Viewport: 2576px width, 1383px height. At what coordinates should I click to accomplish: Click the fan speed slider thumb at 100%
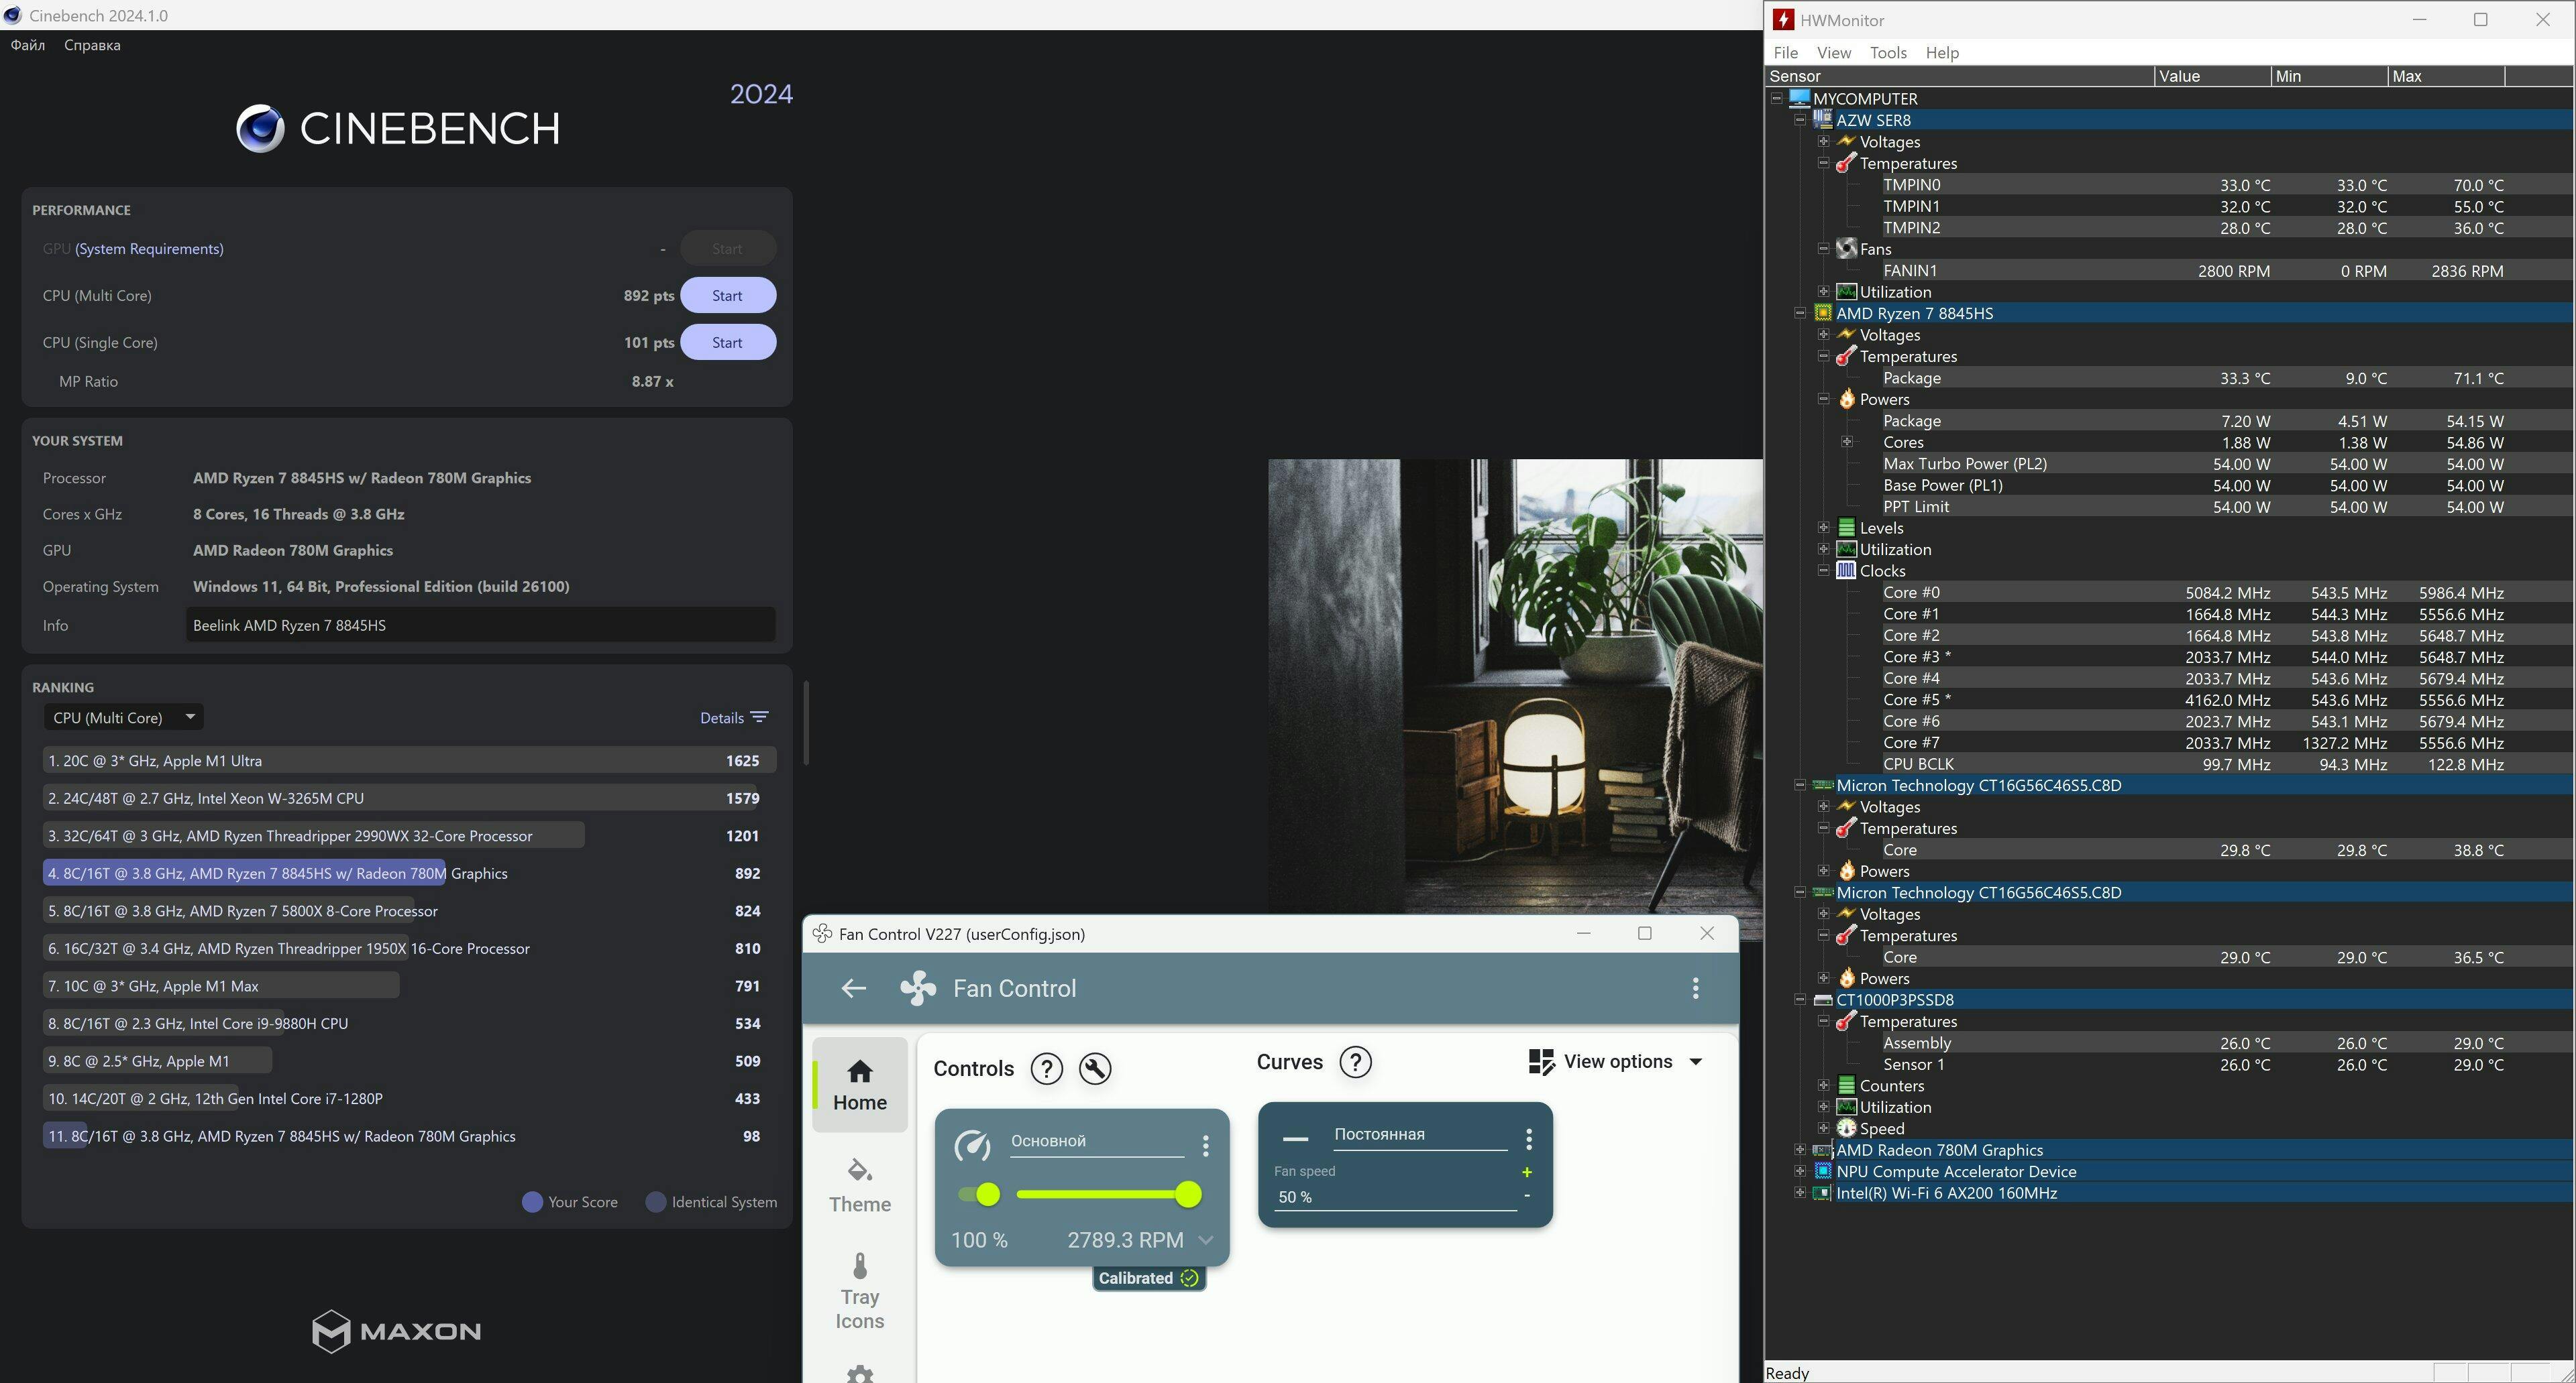(x=1188, y=1195)
